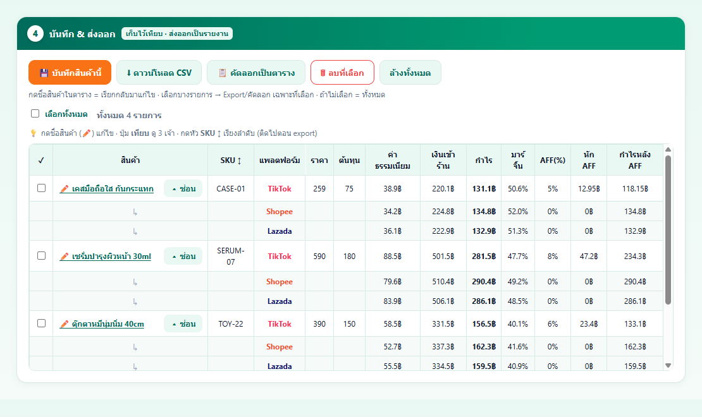The height and width of the screenshot is (417, 702).
Task: Collapse comparison rows for TOY-22 with ซ่อน
Action: (183, 324)
